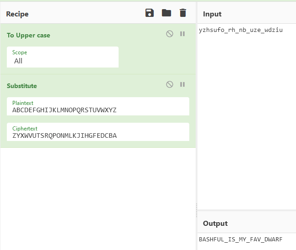Clear the recipe with the trash icon
Viewport: 296px width, 250px height.
coord(183,13)
